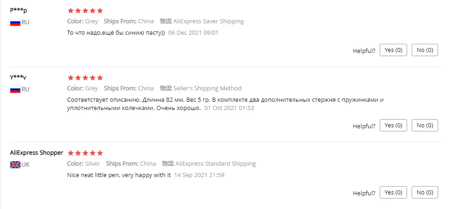Click the Seller's Shipping Method text
The image size is (450, 209).
207,89
